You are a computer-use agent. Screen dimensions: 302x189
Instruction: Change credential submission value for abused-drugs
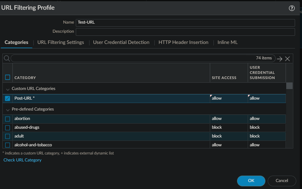coord(267,128)
